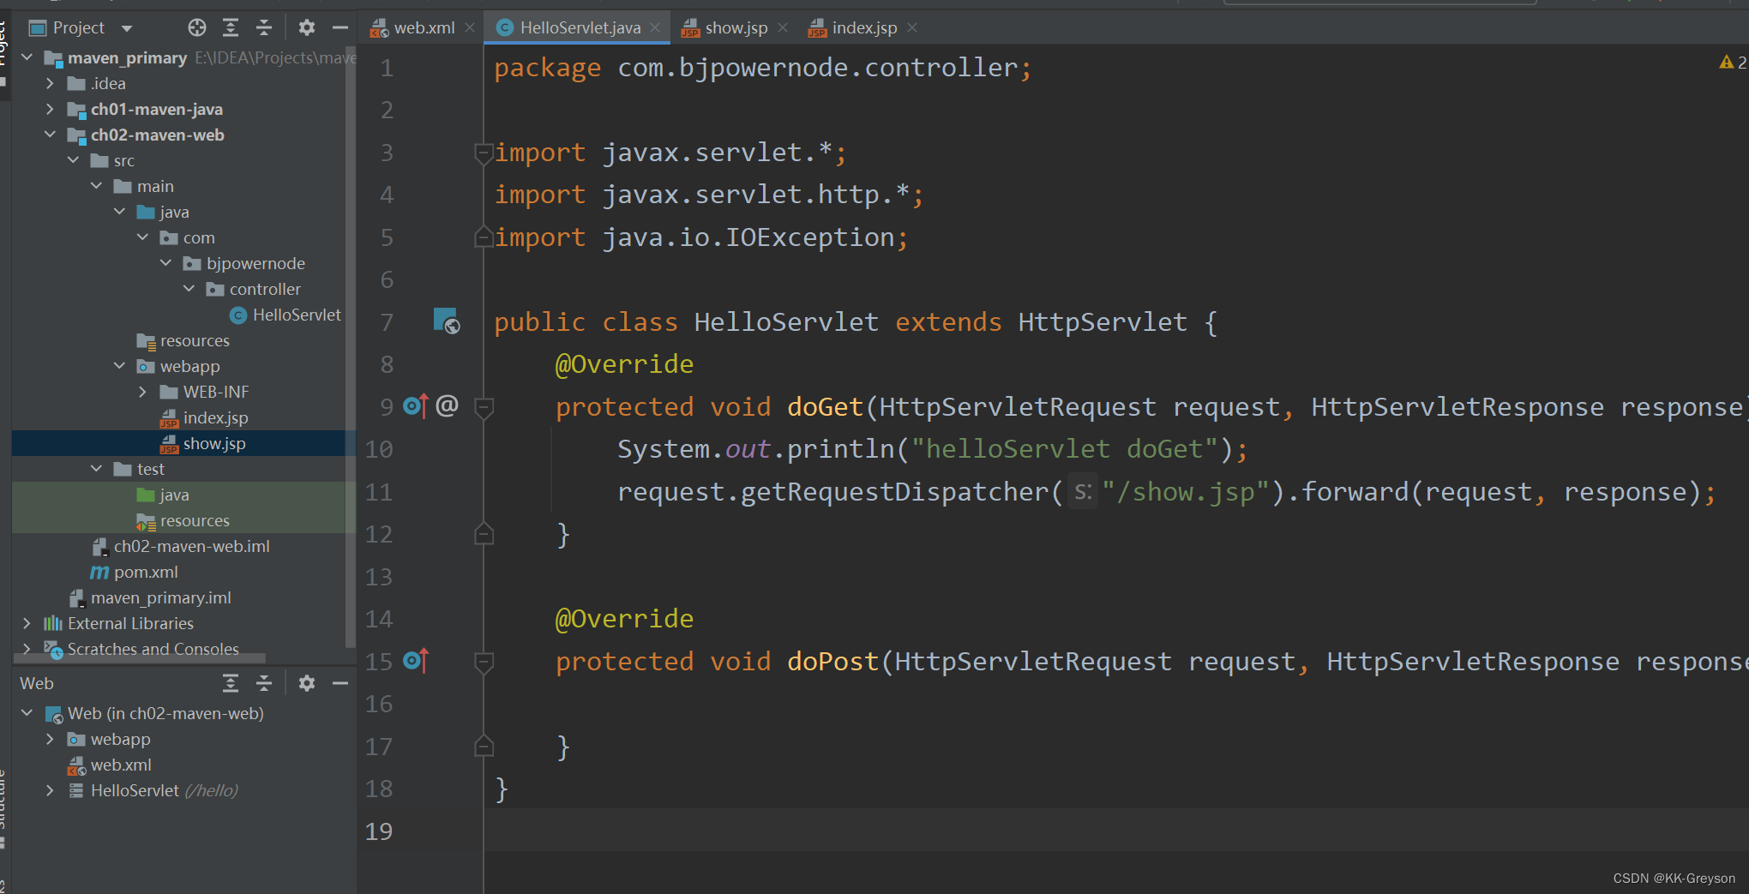Screen dimensions: 1749x894
Task: Collapse all nodes in Project panel
Action: click(x=264, y=28)
